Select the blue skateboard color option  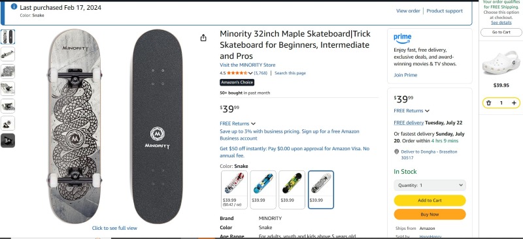[263, 189]
